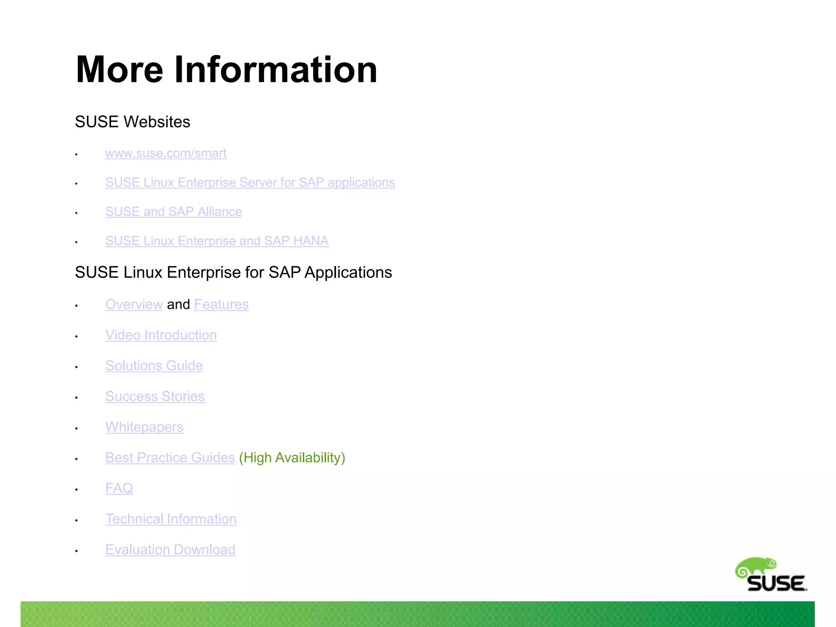Open SUSE Linux Enterprise Server for SAP applications link

250,182
